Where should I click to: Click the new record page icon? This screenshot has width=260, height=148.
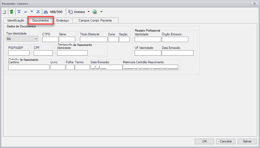tap(4, 12)
